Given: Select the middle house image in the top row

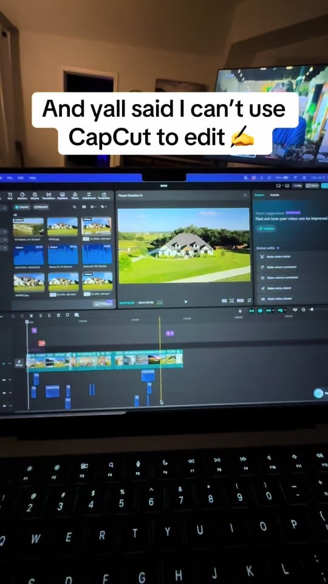Looking at the screenshot, I should [x=63, y=226].
